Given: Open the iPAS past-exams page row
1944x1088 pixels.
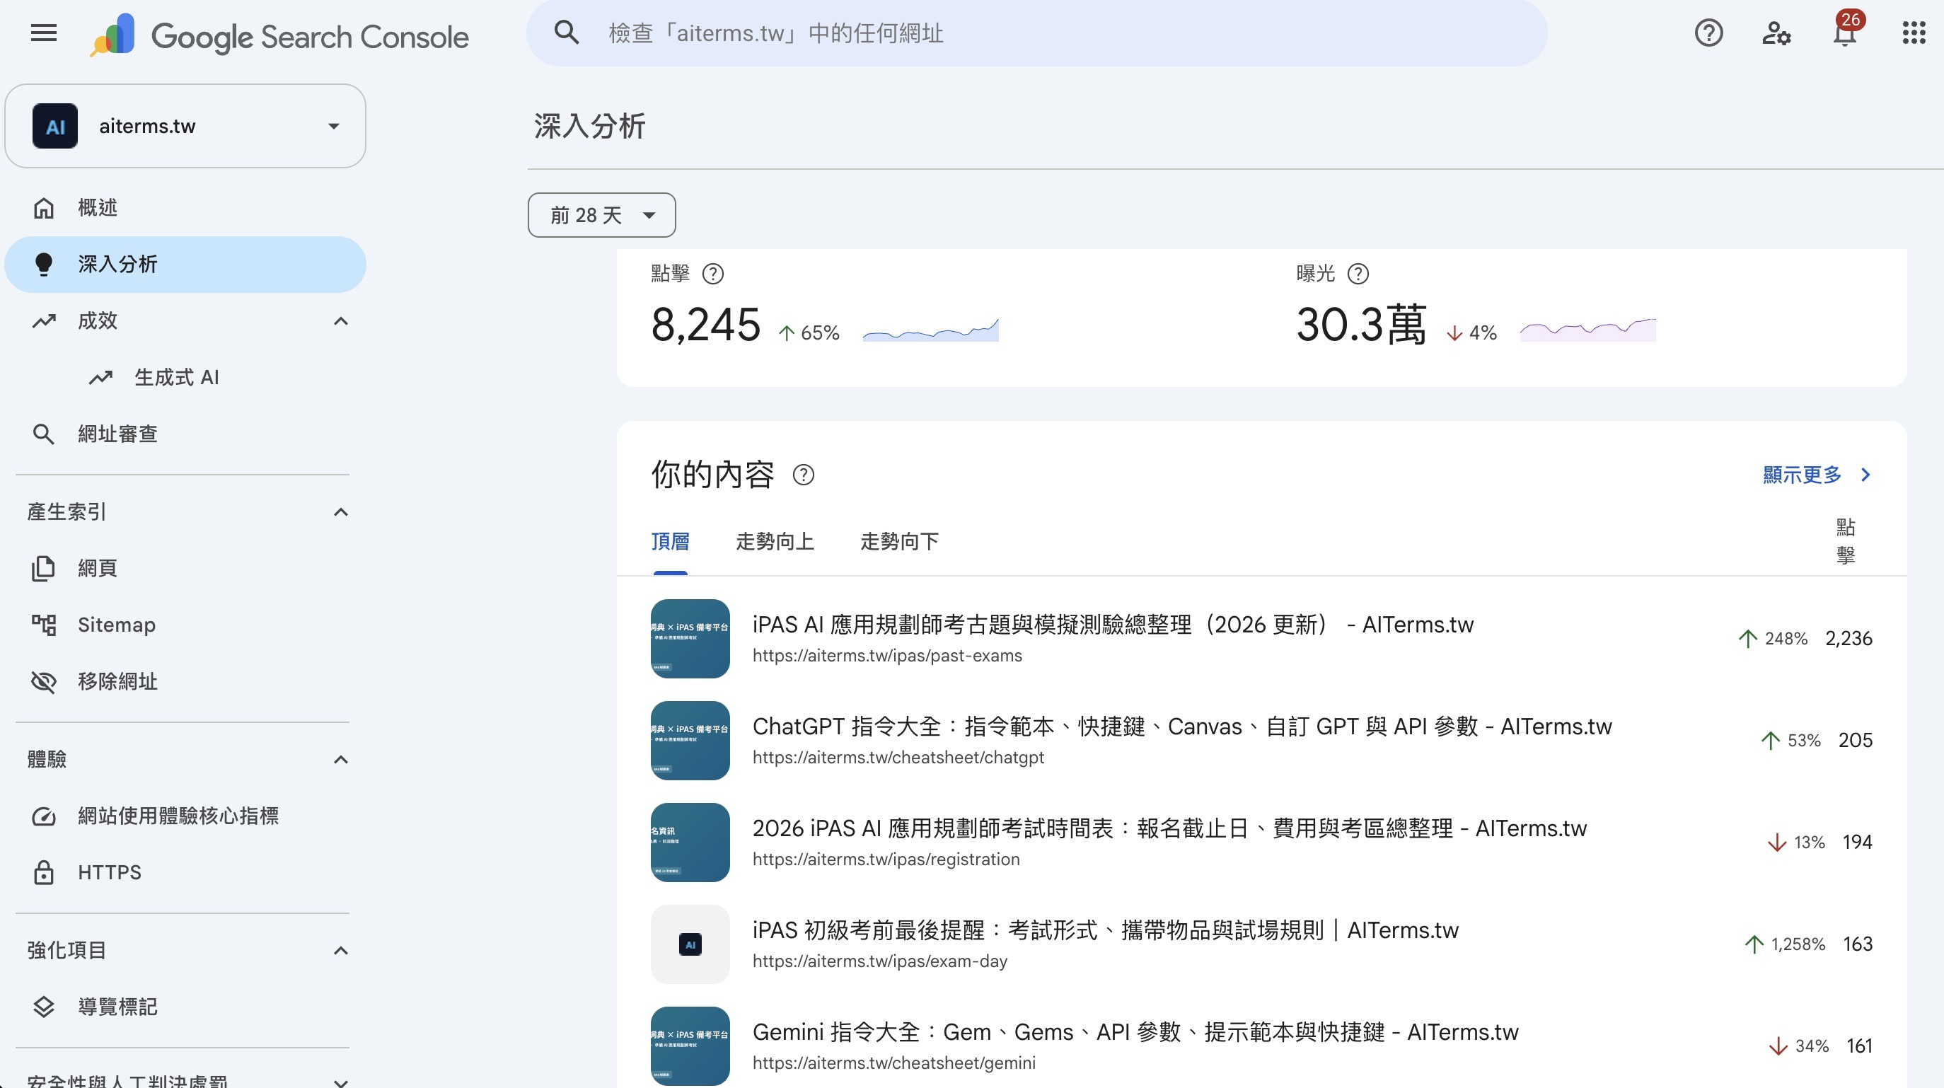Looking at the screenshot, I should [x=1262, y=638].
